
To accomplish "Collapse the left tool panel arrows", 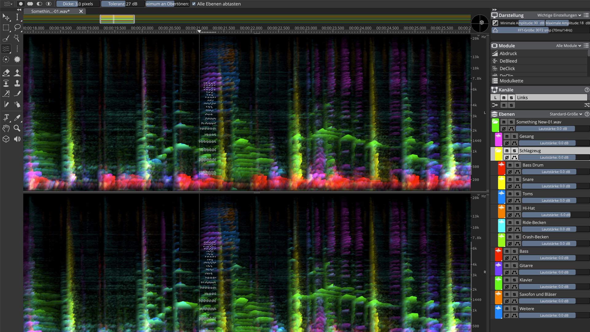I will click(19, 10).
